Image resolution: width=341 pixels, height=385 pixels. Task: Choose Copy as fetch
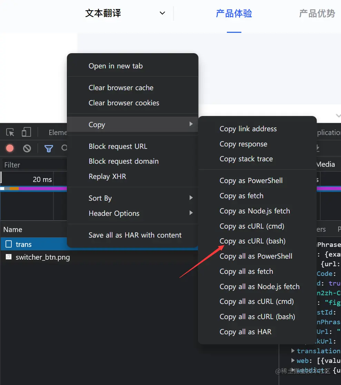(x=258, y=196)
